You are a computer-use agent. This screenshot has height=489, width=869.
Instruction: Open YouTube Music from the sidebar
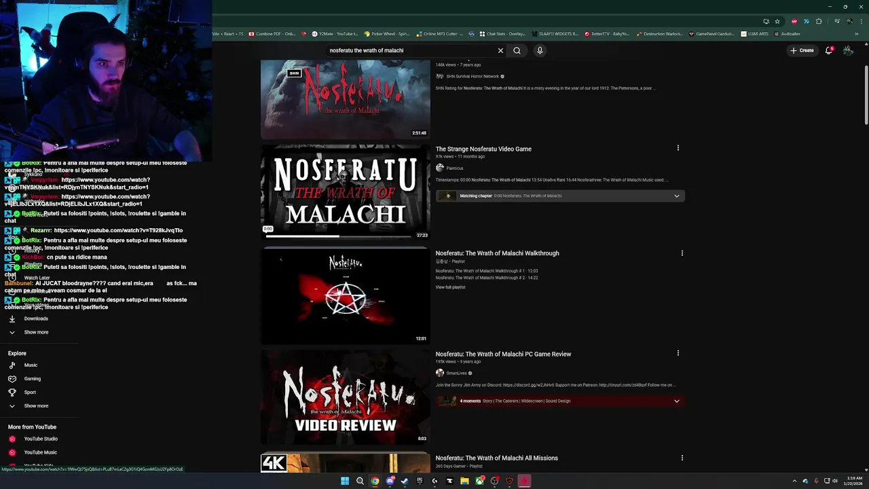(x=40, y=452)
